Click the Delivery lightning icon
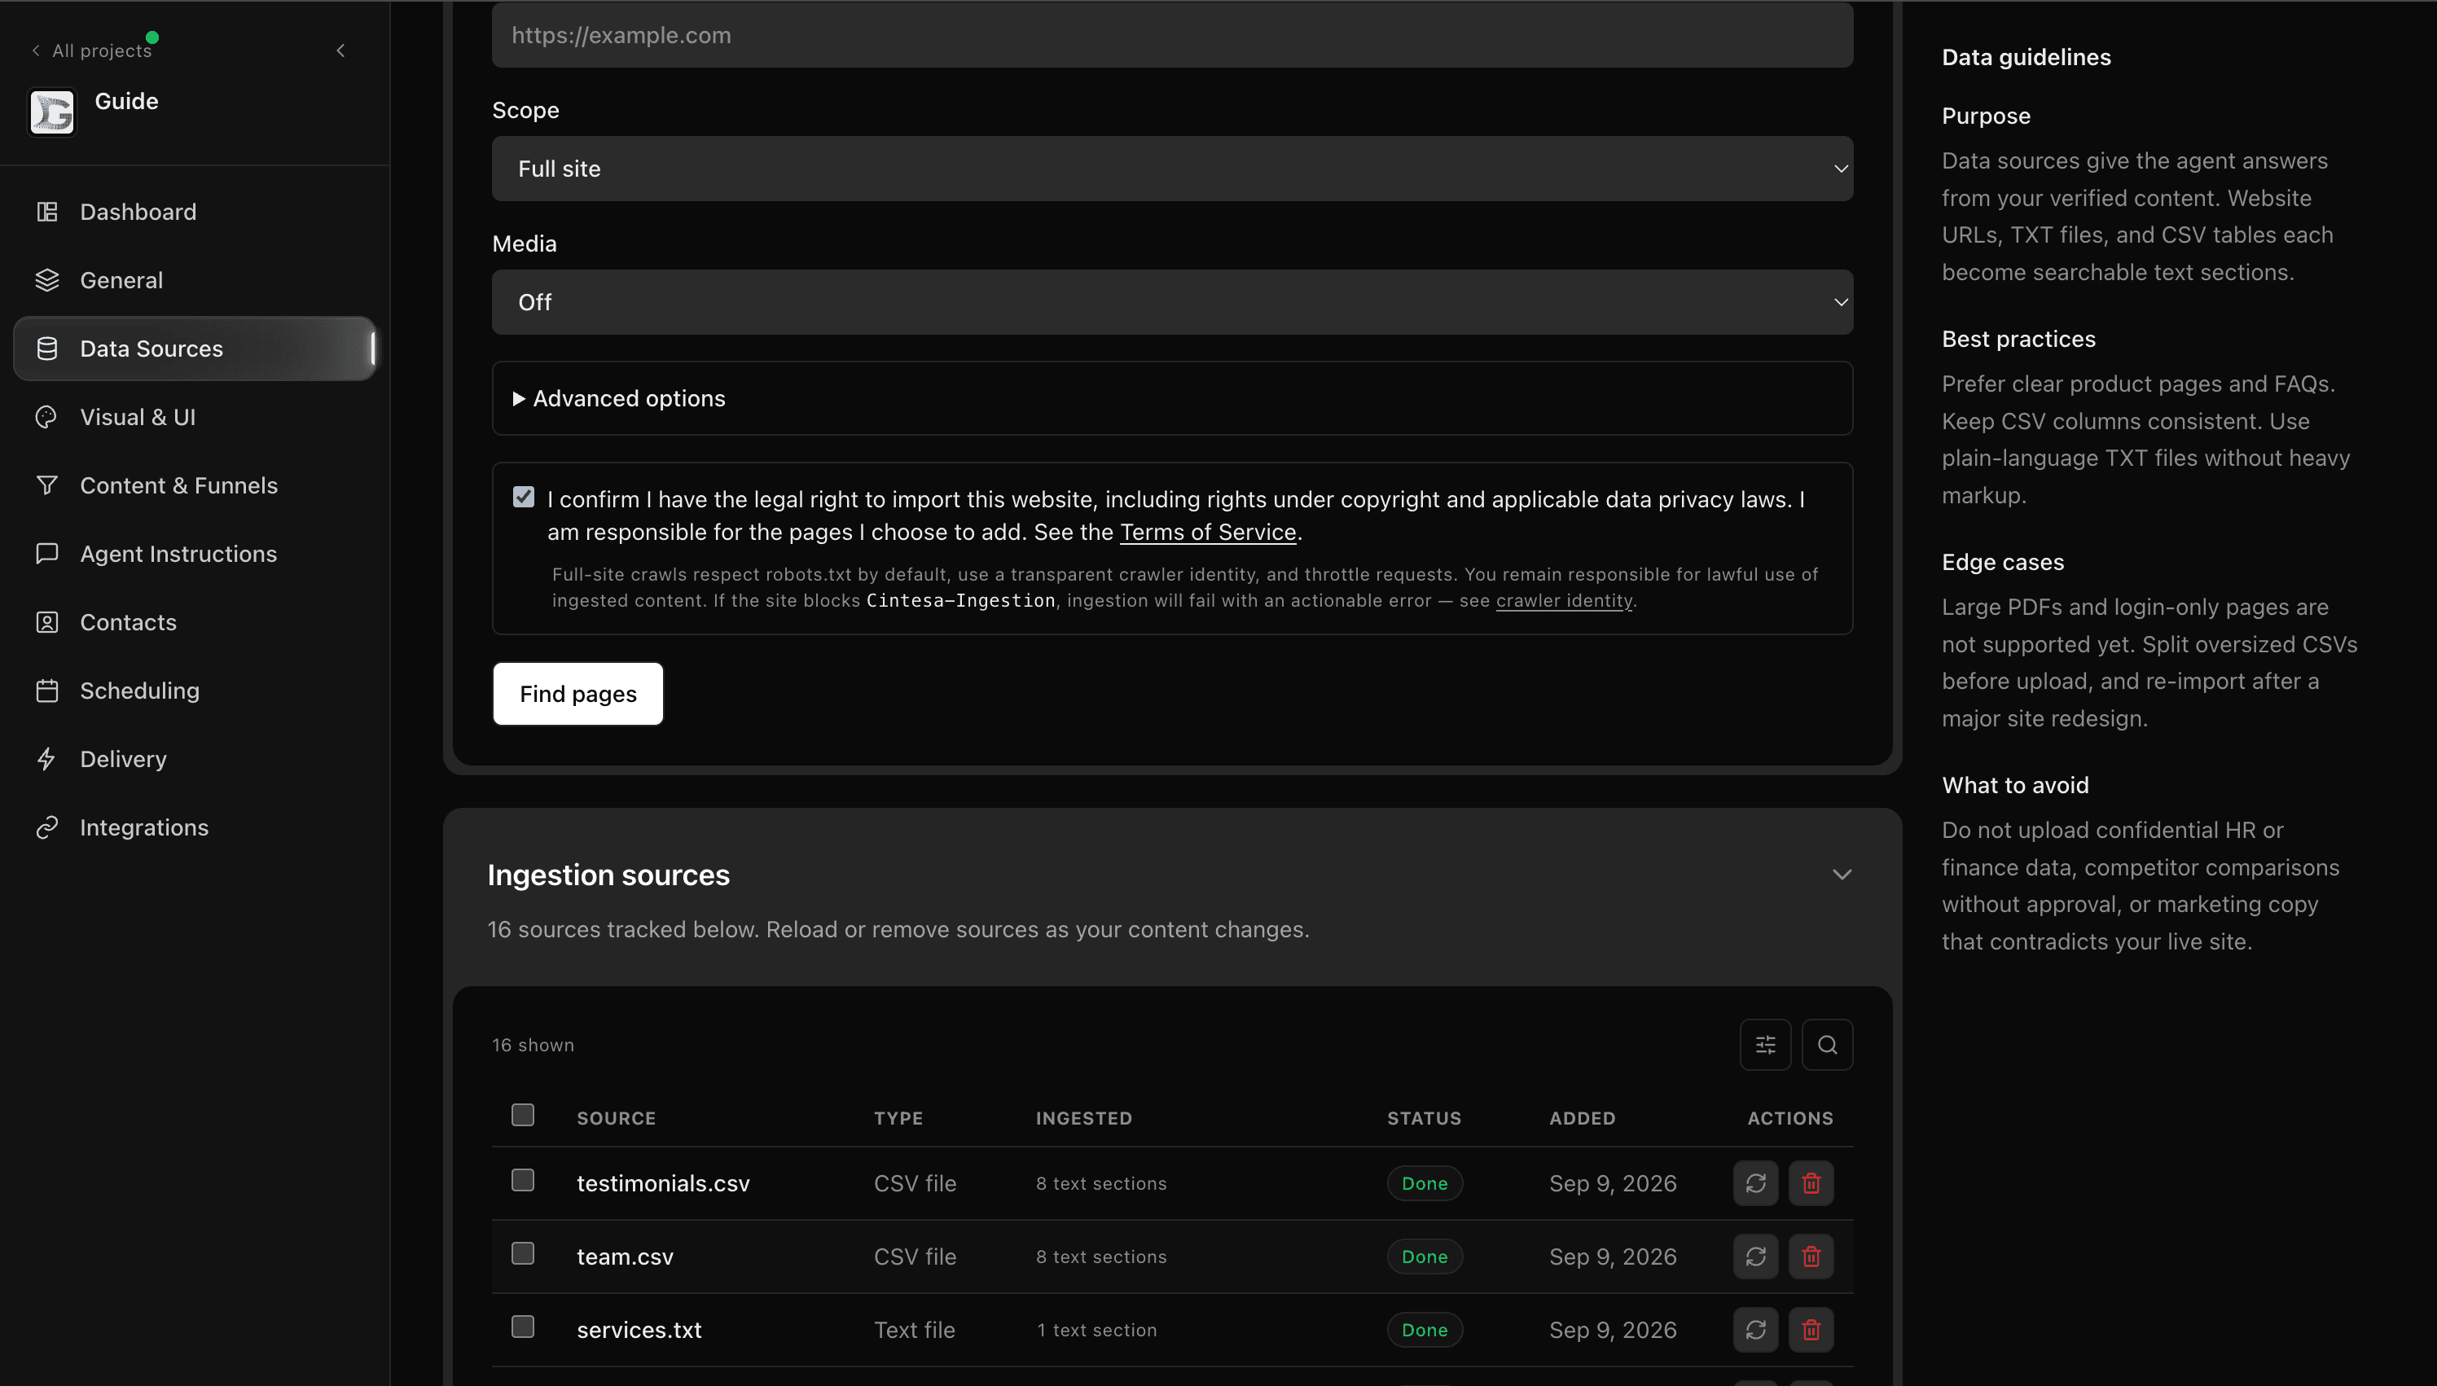The height and width of the screenshot is (1386, 2437). coord(46,760)
